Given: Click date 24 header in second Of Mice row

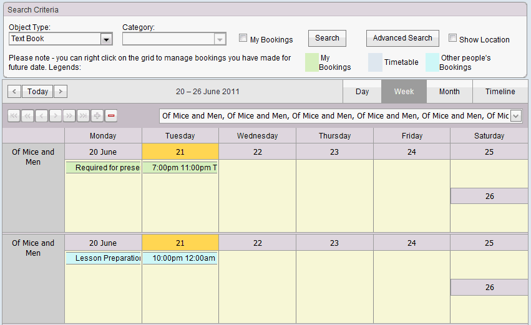Looking at the screenshot, I should 412,243.
